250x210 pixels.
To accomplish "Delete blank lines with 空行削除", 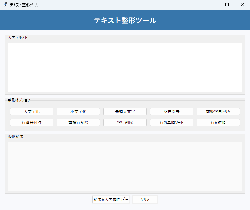I will point(125,122).
